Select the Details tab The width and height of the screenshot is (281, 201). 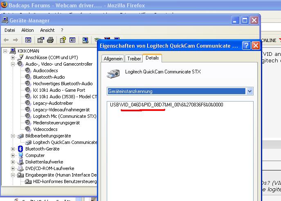coord(152,58)
